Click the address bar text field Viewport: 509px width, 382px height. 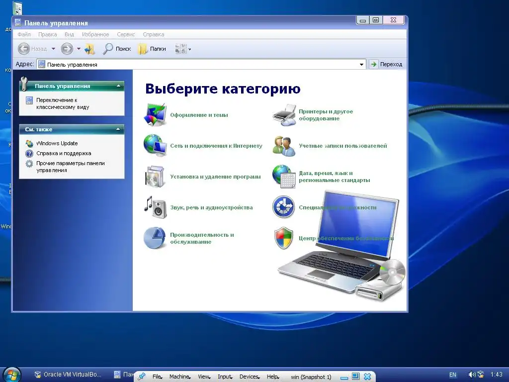pyautogui.click(x=201, y=64)
